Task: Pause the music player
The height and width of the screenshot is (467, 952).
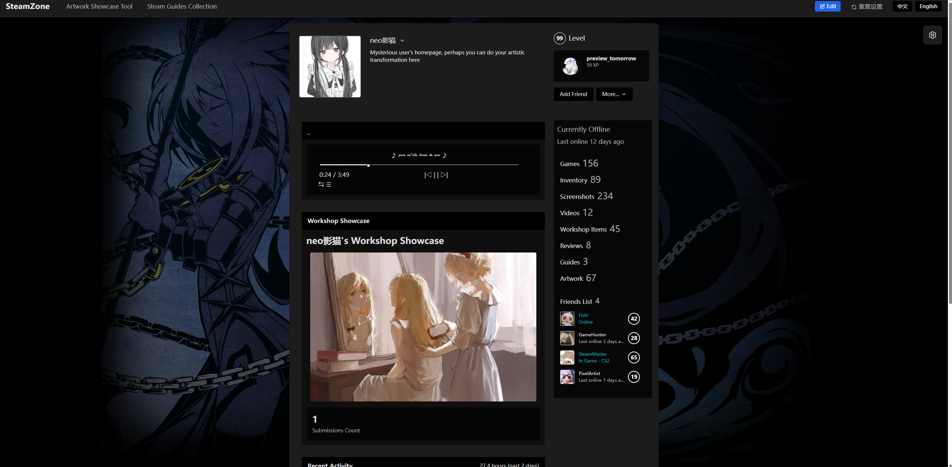Action: (436, 175)
